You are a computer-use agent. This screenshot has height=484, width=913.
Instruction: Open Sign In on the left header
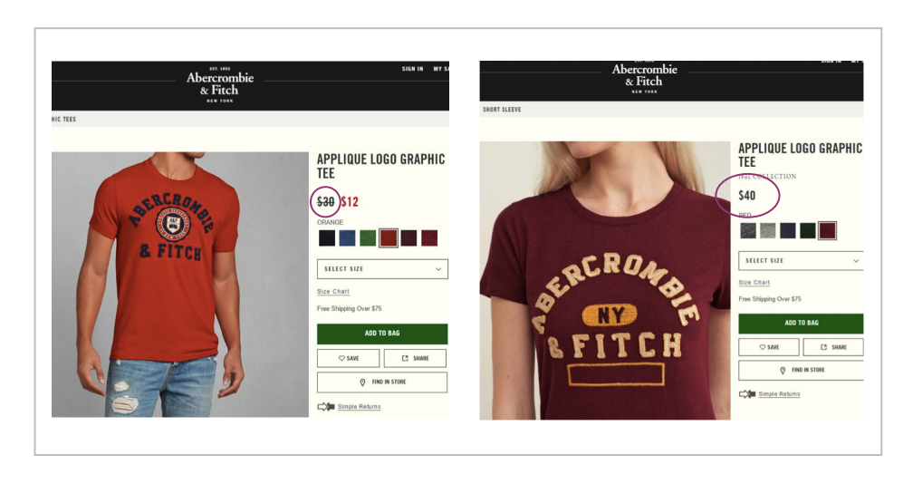click(412, 69)
